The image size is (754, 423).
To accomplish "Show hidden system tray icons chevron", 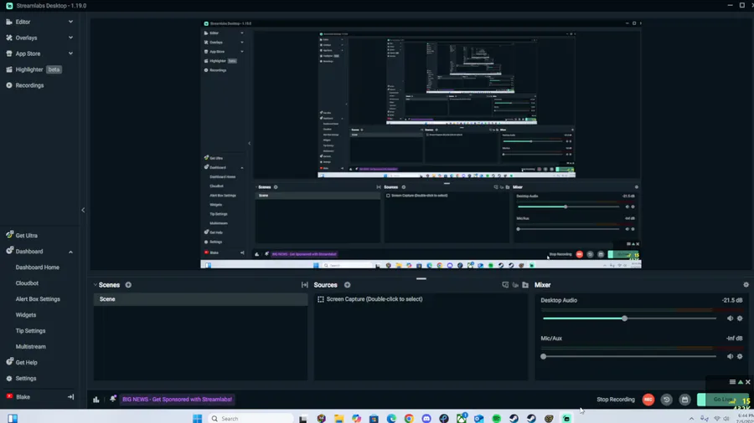I will click(x=691, y=419).
